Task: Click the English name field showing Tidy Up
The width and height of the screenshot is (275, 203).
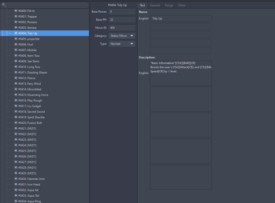Action: pos(181,18)
